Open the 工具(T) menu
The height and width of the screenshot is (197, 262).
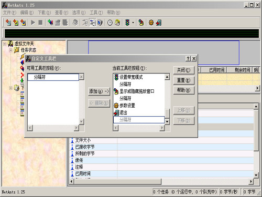click(x=96, y=13)
